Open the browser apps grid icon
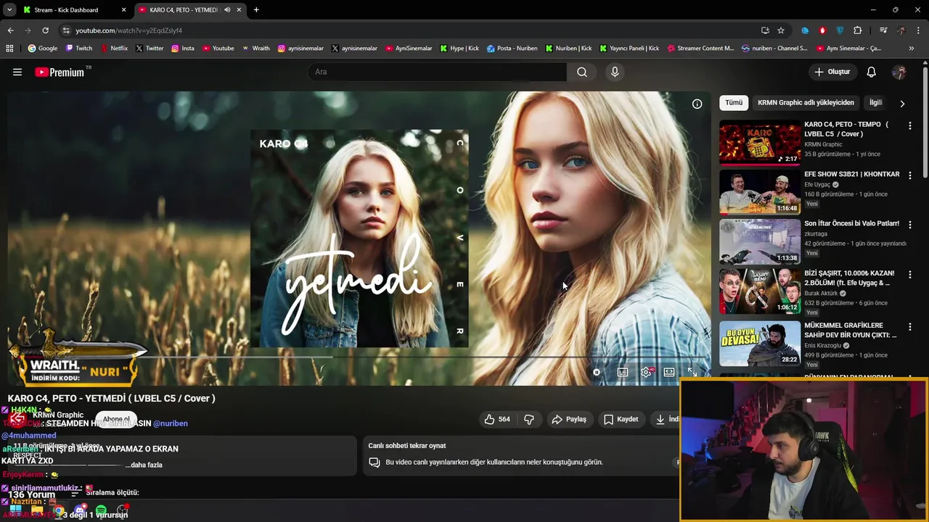The image size is (929, 522). [9, 49]
